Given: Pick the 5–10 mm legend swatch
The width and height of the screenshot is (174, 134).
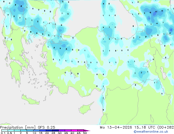Looking at the screenshot, I should click(x=30, y=130).
